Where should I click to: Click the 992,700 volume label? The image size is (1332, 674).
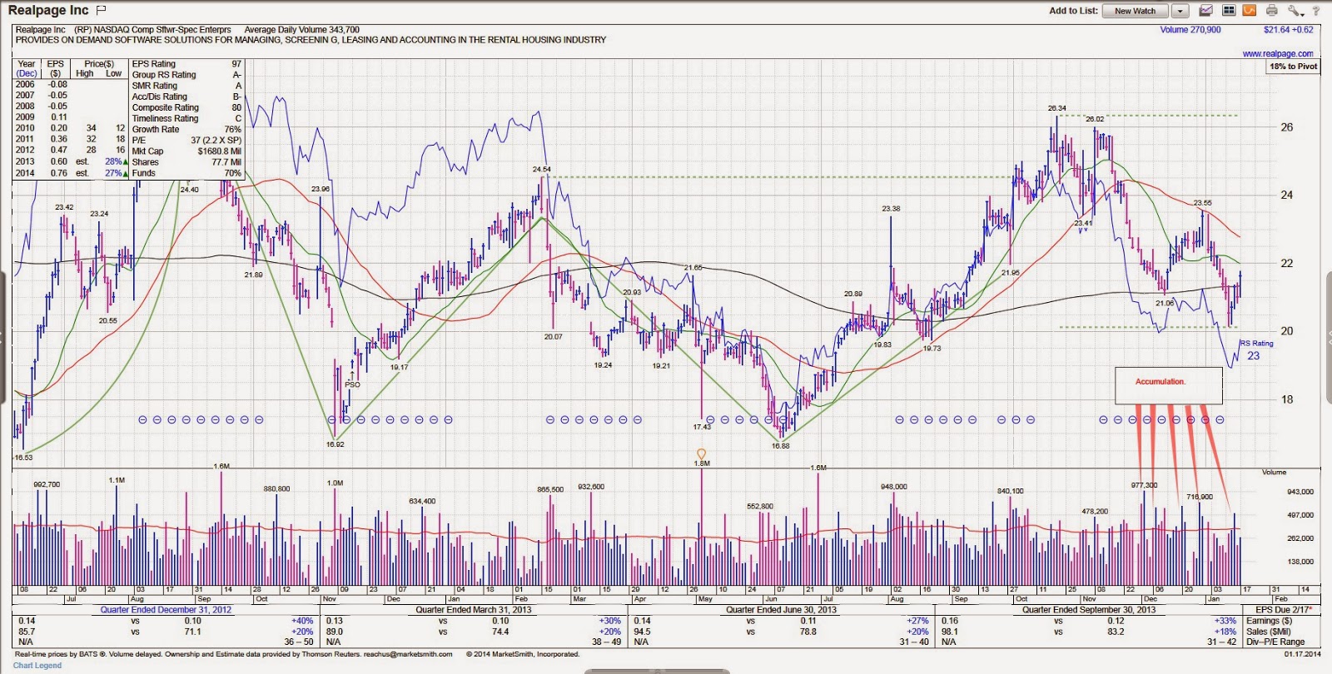[47, 484]
